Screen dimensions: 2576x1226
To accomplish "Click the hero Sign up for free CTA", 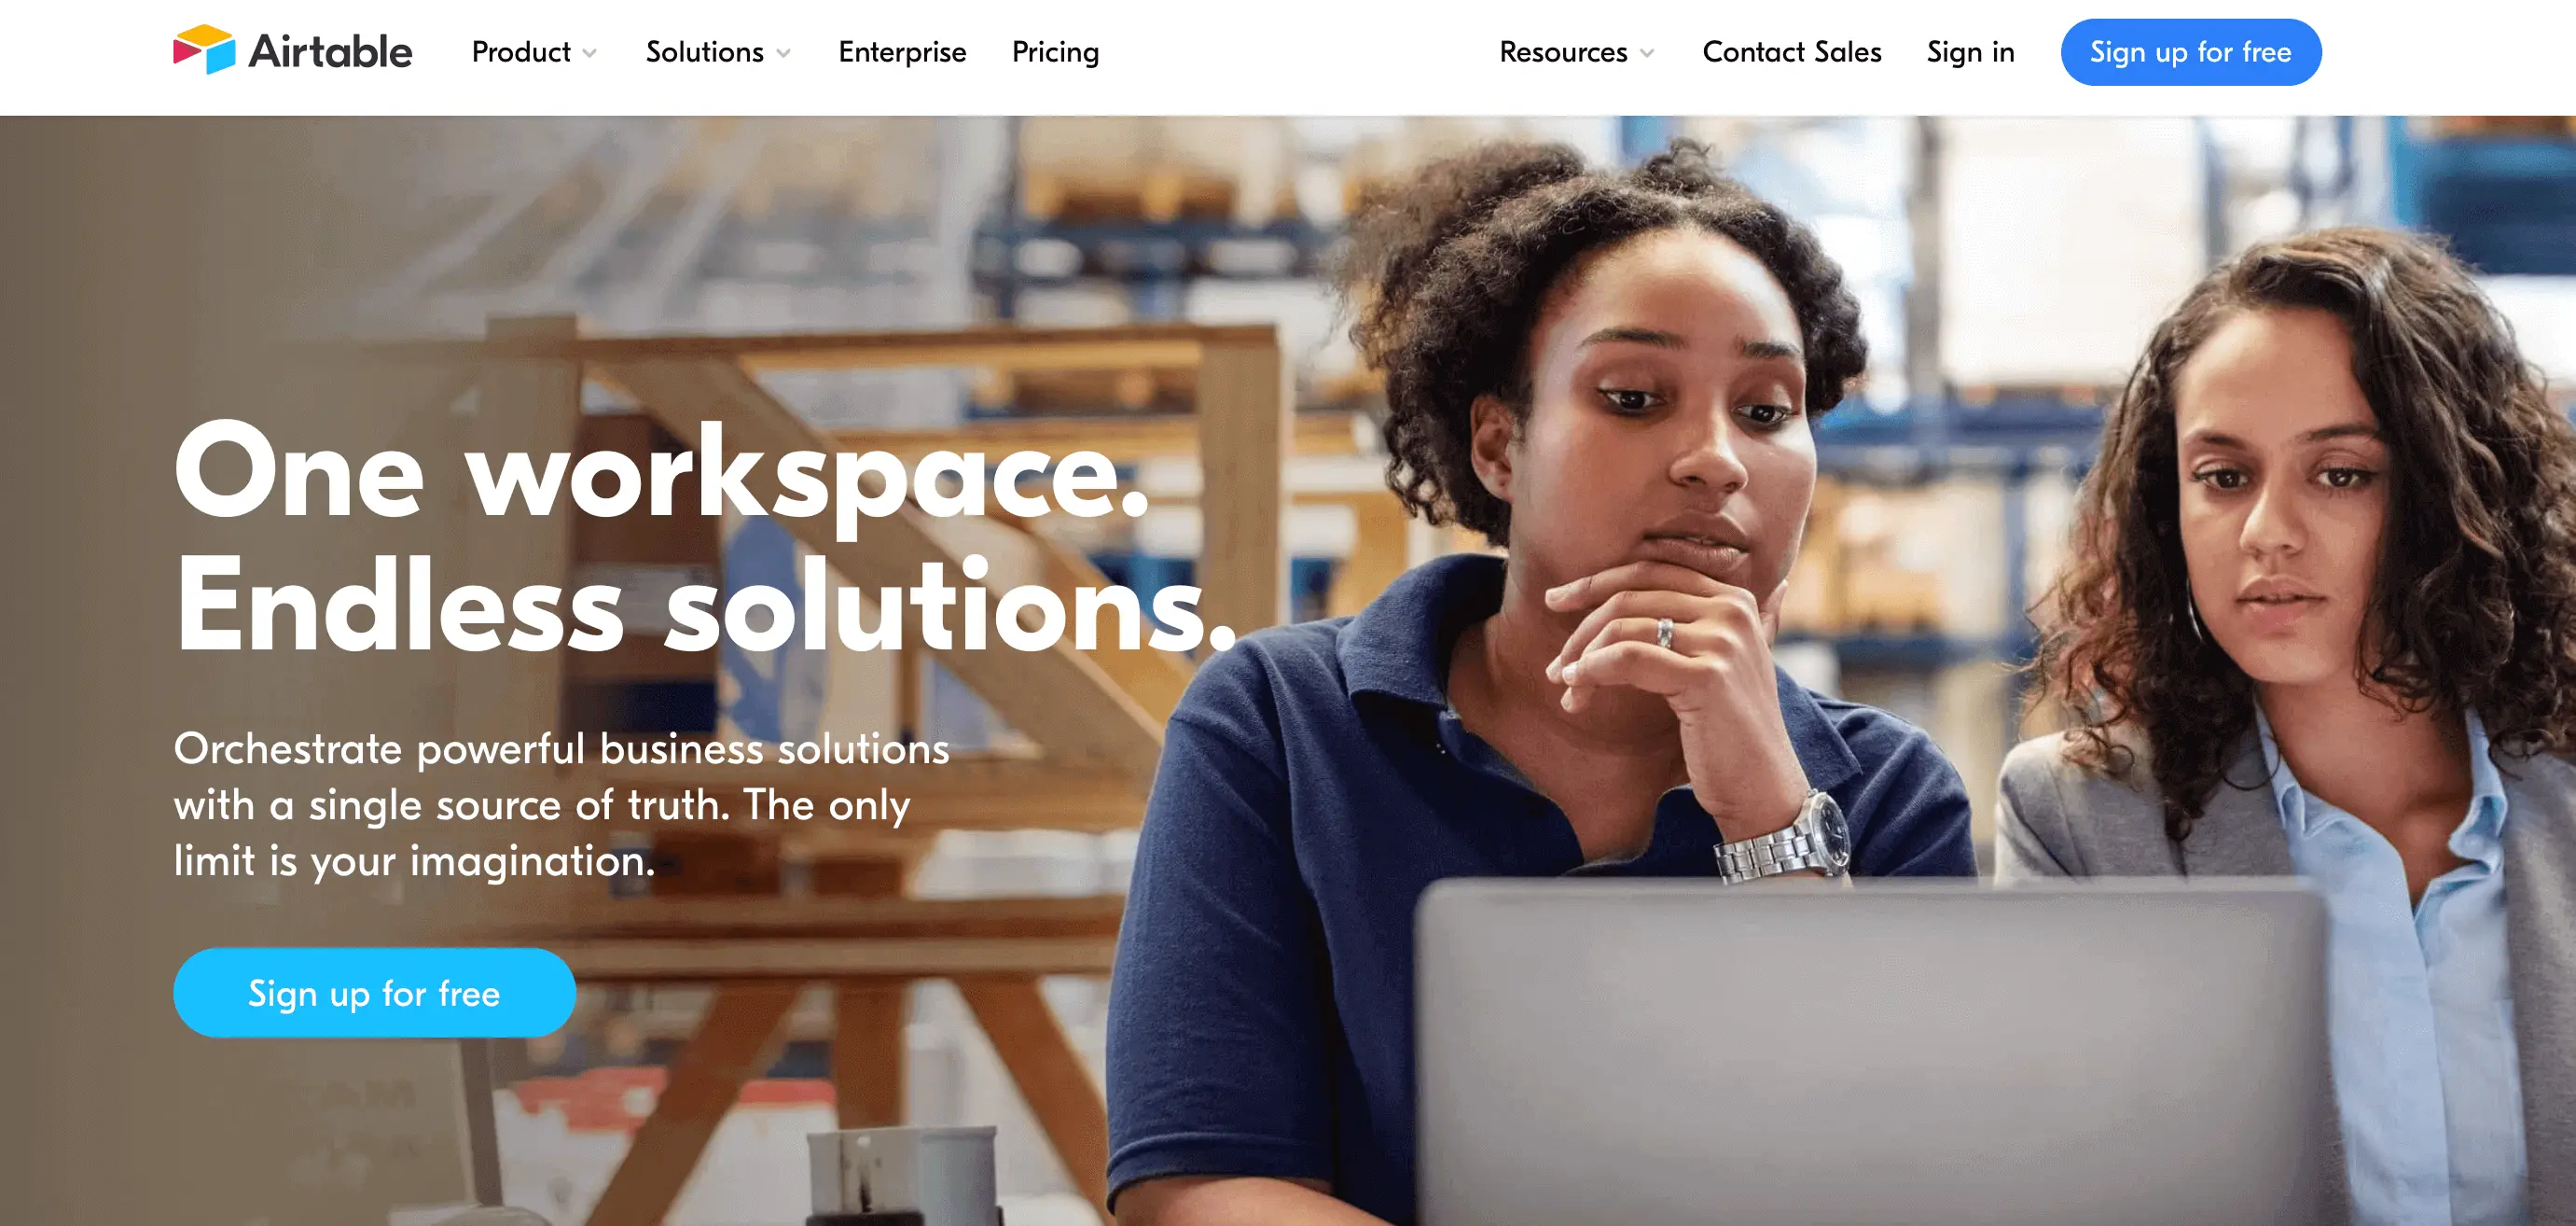I will [x=375, y=991].
